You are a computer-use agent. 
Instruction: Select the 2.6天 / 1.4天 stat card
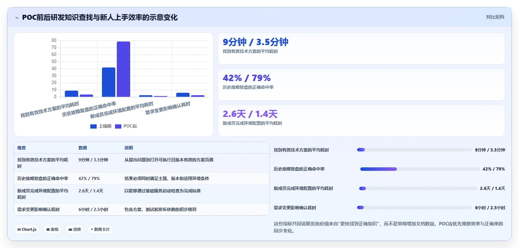pyautogui.click(x=361, y=120)
